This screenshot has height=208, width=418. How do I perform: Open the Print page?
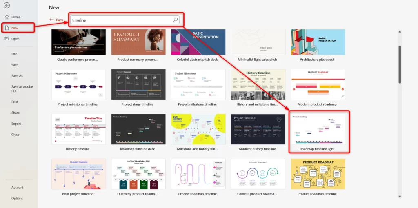click(15, 102)
